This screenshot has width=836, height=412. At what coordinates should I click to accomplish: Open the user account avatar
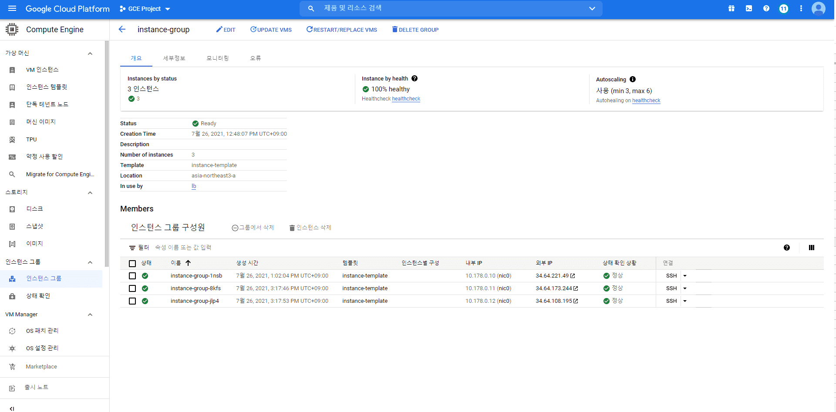pos(819,8)
